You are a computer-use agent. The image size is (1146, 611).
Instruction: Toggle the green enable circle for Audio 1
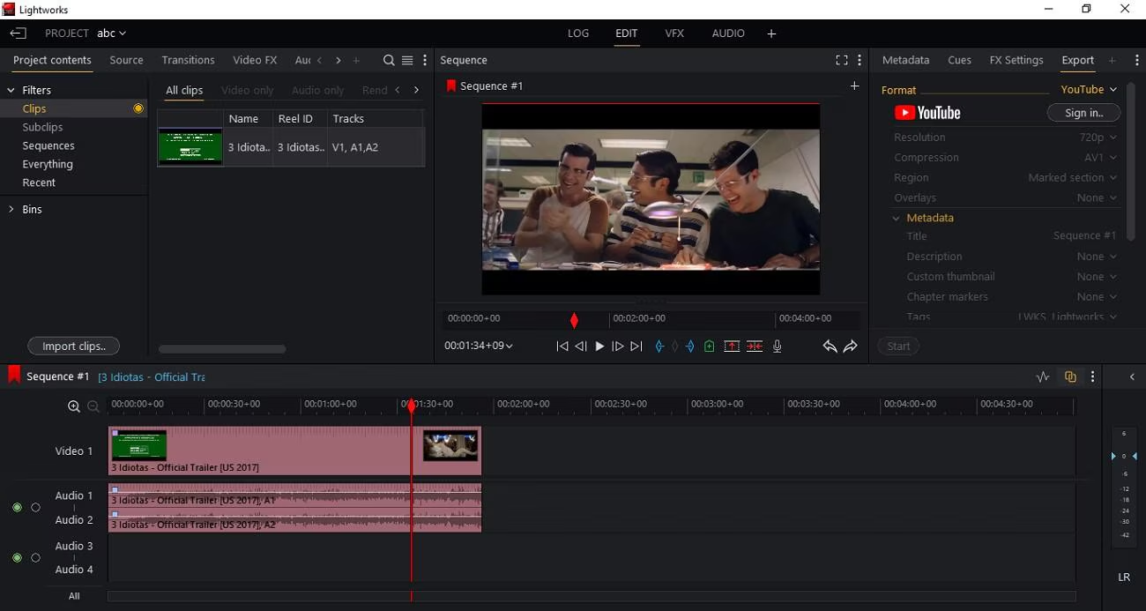coord(16,508)
